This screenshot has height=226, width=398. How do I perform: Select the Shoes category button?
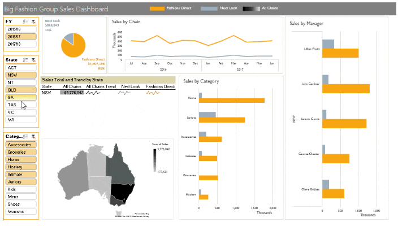21,204
